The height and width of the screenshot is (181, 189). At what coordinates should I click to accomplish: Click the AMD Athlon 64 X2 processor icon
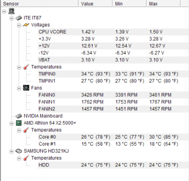point(18,123)
